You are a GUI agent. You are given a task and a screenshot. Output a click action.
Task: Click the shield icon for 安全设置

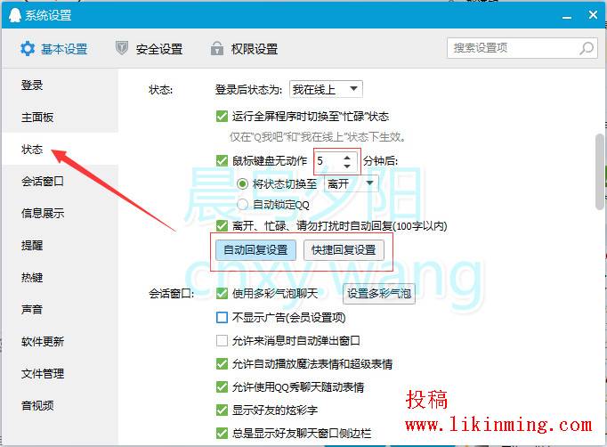(x=122, y=49)
